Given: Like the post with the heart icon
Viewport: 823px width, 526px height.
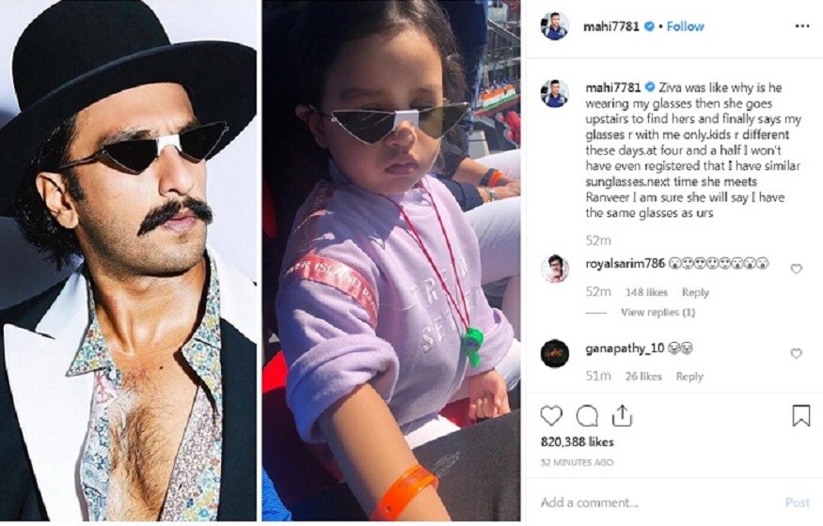Looking at the screenshot, I should (551, 416).
